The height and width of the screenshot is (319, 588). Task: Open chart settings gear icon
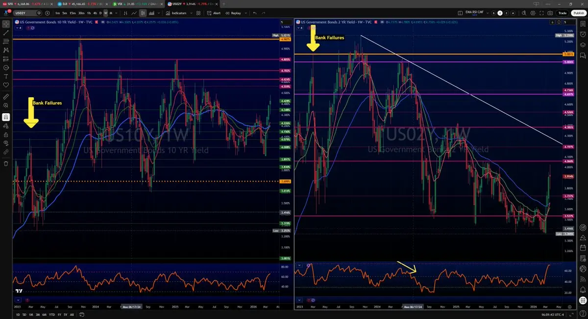click(533, 12)
